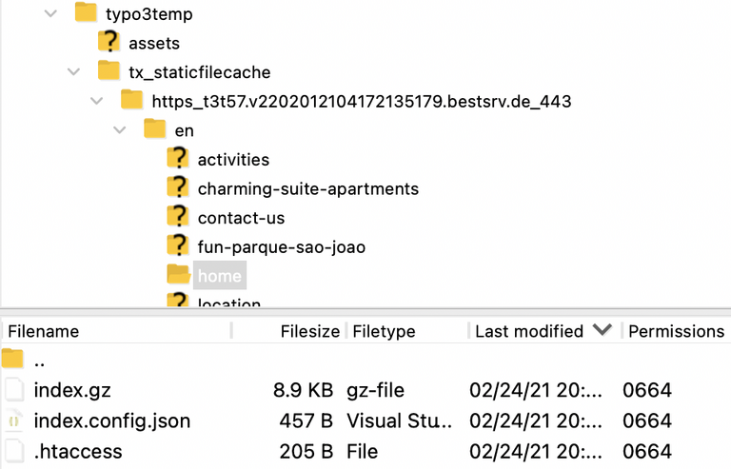This screenshot has height=469, width=731.
Task: Collapse the tx_staticfilecache folder chevron
Action: [74, 71]
